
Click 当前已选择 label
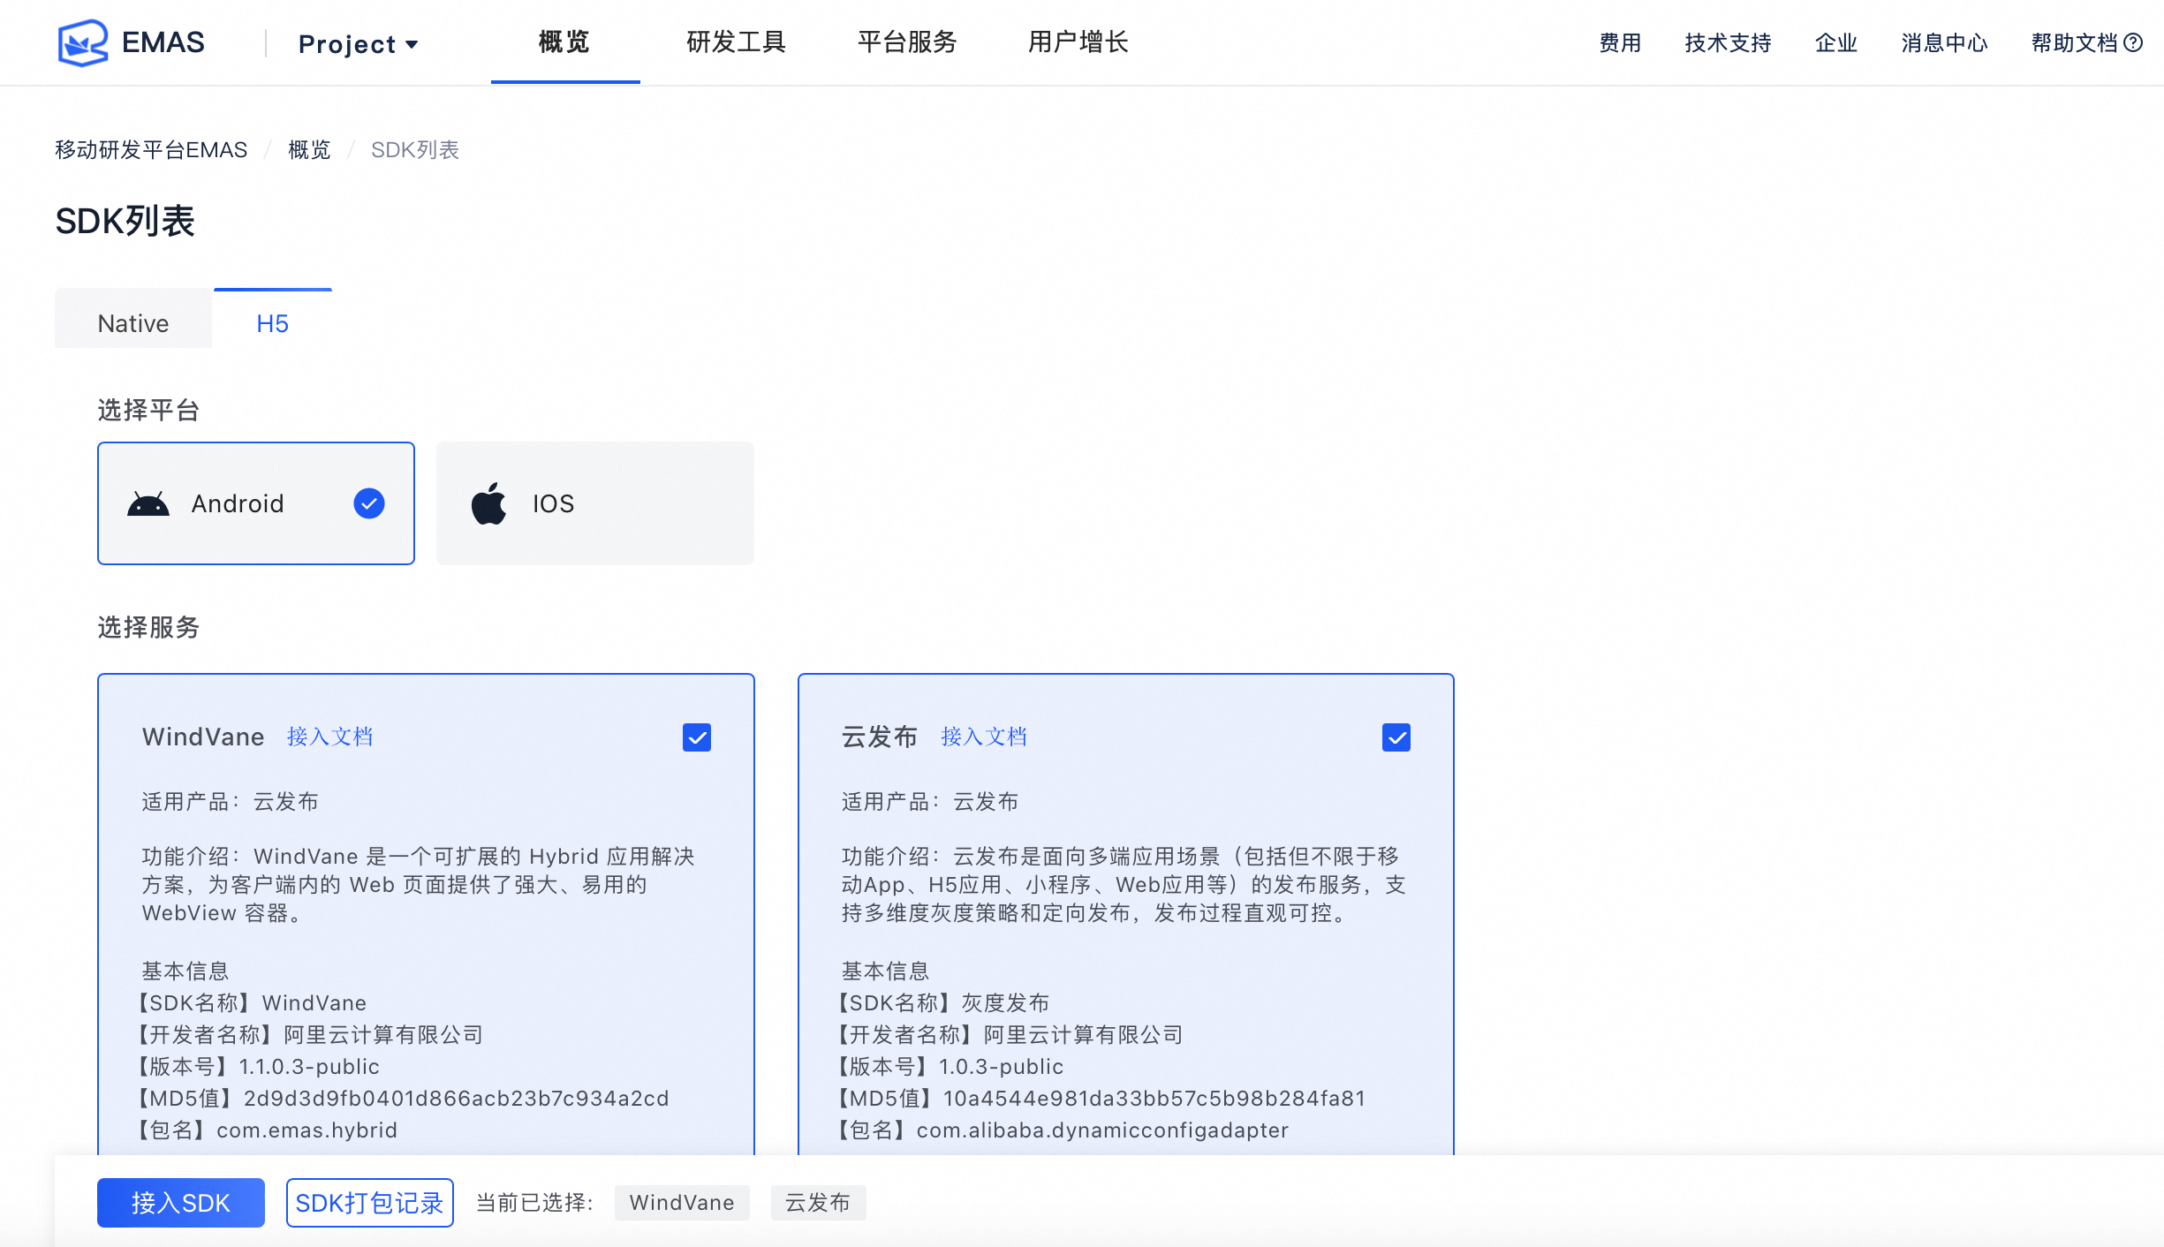[534, 1203]
